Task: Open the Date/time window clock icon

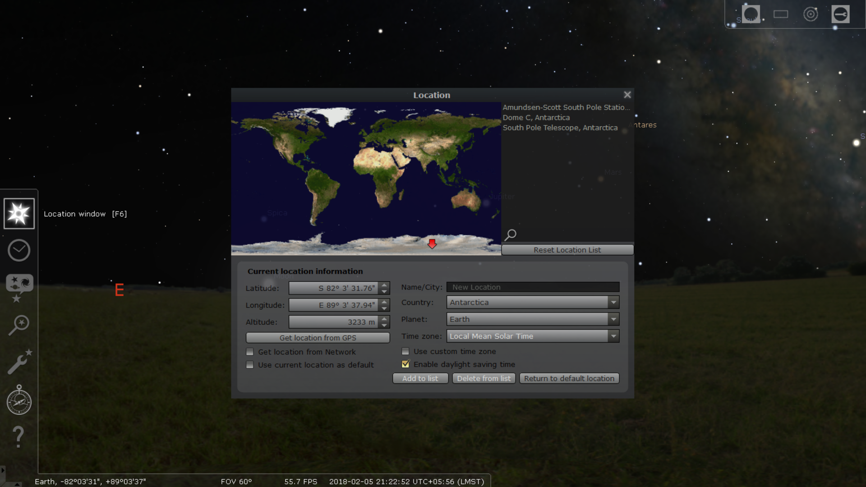Action: [x=19, y=250]
